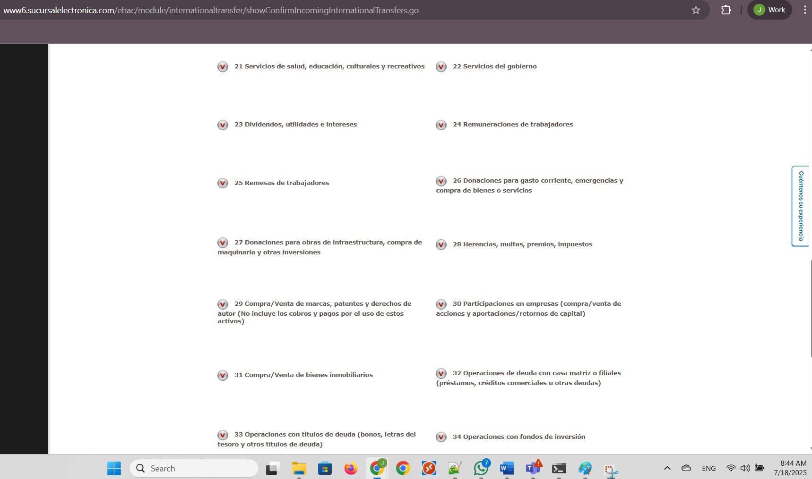The height and width of the screenshot is (479, 812).
Task: Expand option 23 Dividendos, utilidades e intereses
Action: point(223,125)
